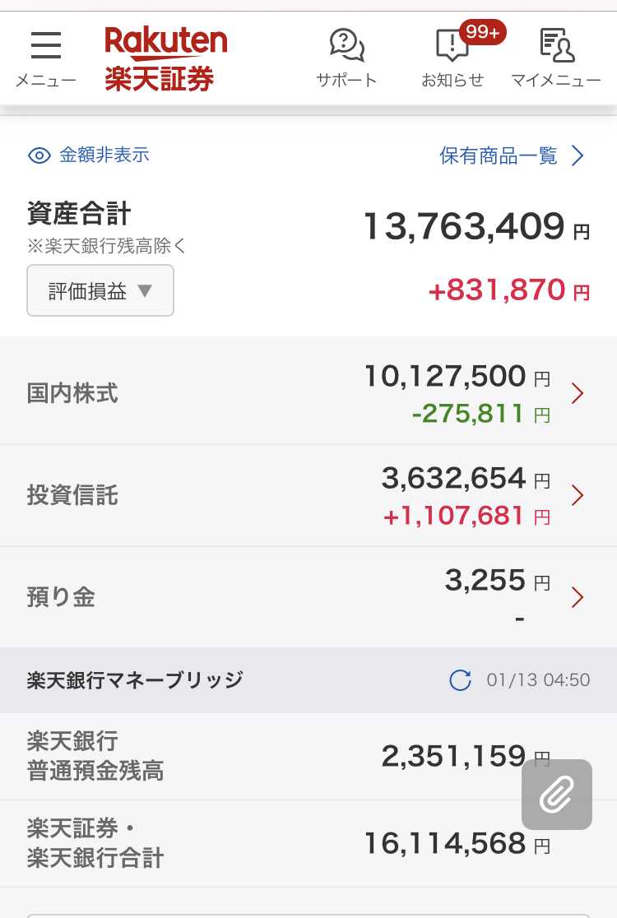
Task: Select the 国内株式 label
Action: tap(72, 393)
